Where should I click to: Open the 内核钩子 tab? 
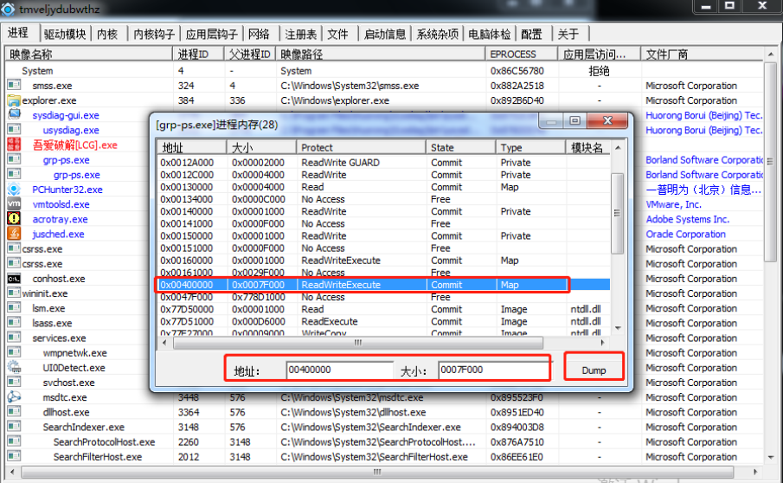pyautogui.click(x=154, y=34)
